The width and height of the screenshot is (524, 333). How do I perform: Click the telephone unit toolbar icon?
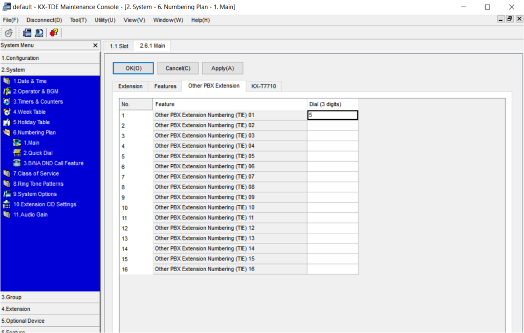click(27, 33)
